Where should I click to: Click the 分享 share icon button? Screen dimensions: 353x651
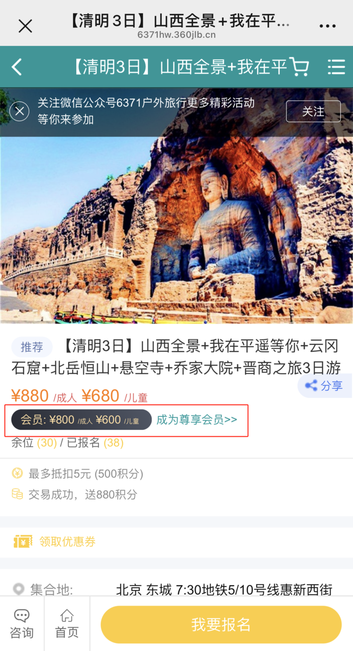(x=324, y=386)
